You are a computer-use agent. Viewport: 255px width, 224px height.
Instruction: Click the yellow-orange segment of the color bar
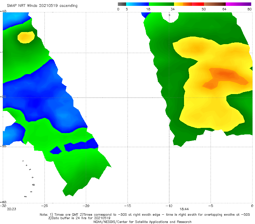183,4
